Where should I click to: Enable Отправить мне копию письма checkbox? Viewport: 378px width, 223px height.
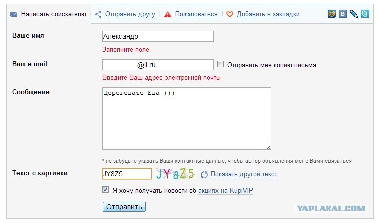tap(221, 64)
